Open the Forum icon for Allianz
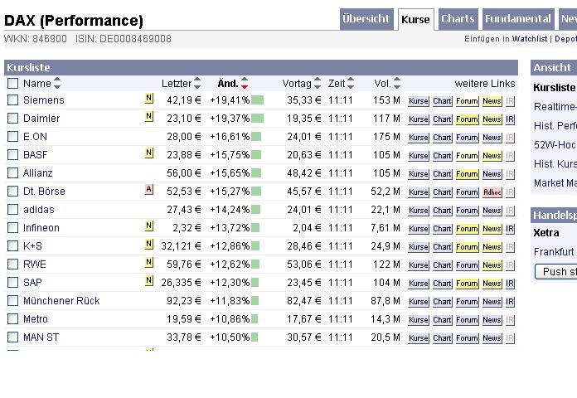 pos(467,173)
